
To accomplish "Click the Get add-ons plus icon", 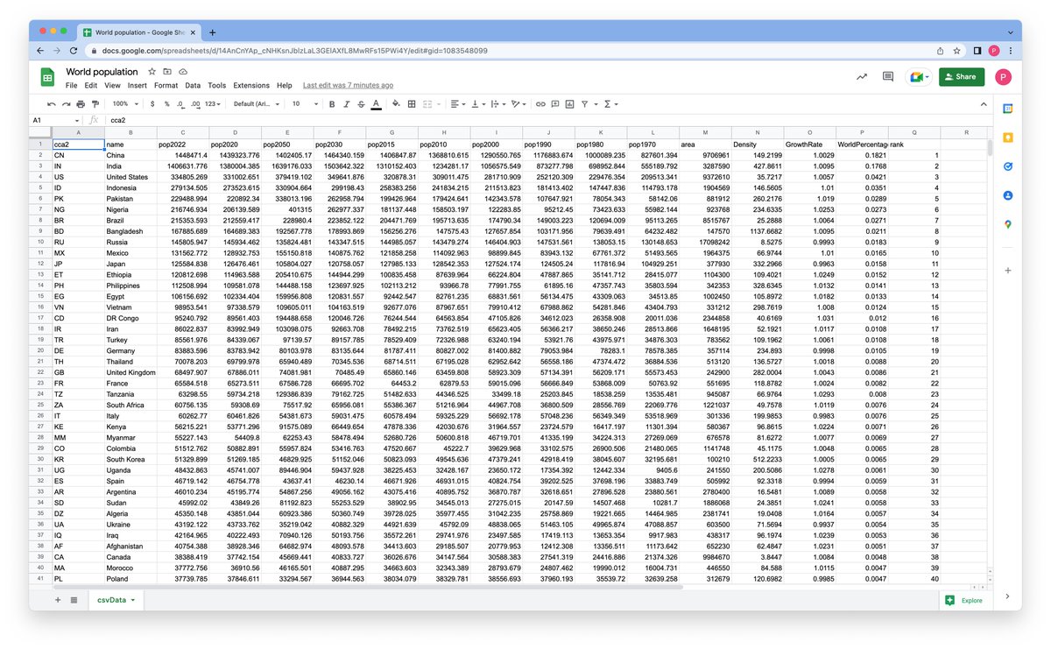I will (1008, 271).
